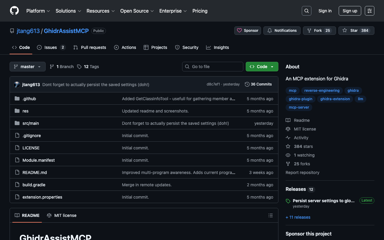
Task: Click the appearance settings icon in header
Action: pyautogui.click(x=369, y=11)
